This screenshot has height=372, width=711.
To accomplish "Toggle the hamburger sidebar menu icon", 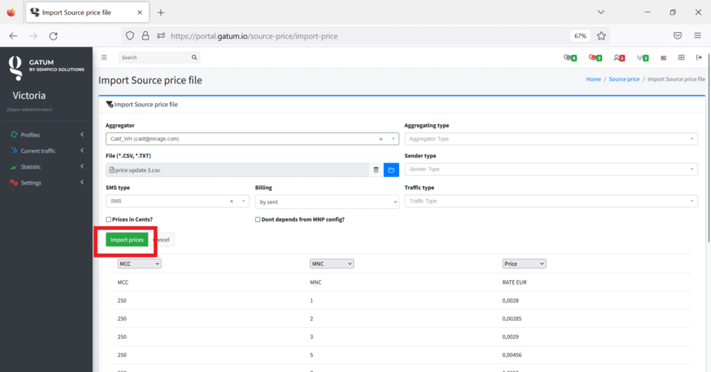I will [104, 58].
